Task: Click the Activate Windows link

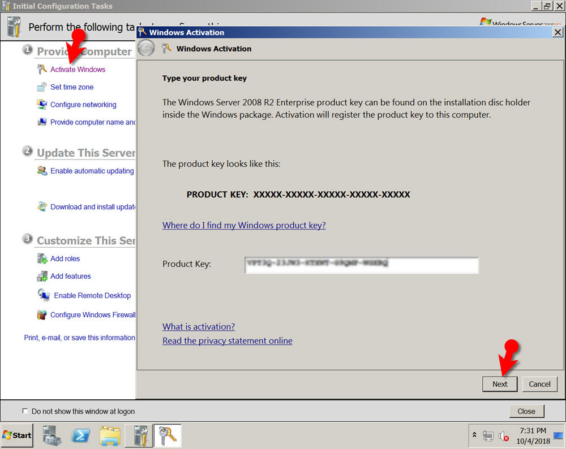Action: 78,69
